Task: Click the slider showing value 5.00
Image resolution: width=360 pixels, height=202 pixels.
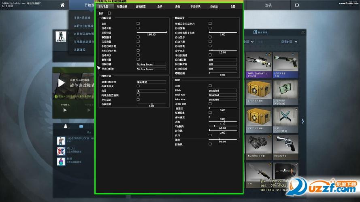Action: (151, 104)
